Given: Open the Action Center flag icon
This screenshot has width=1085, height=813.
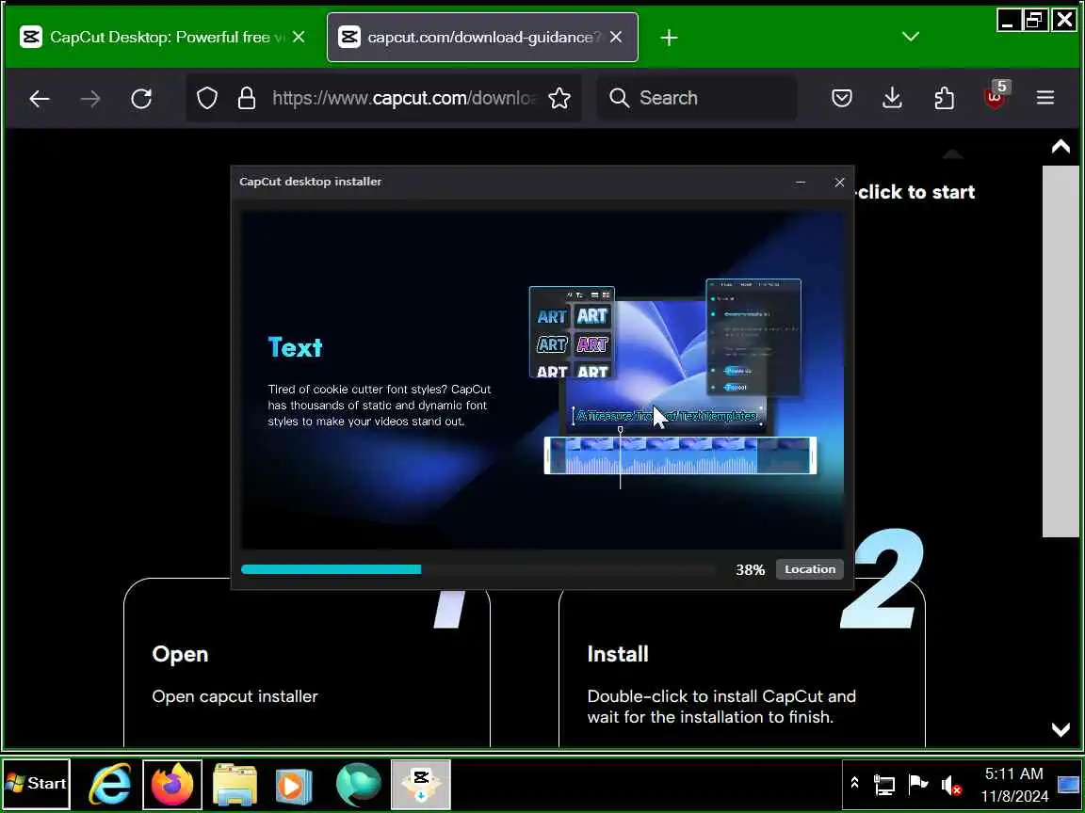Looking at the screenshot, I should tap(917, 784).
